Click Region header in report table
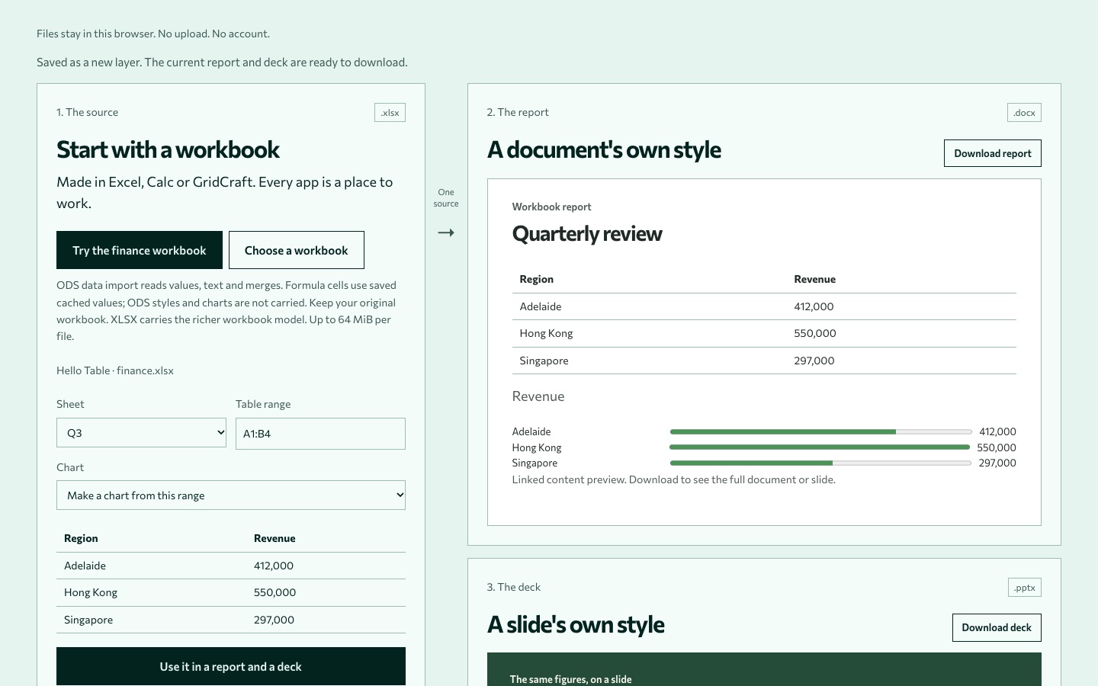 coord(537,279)
